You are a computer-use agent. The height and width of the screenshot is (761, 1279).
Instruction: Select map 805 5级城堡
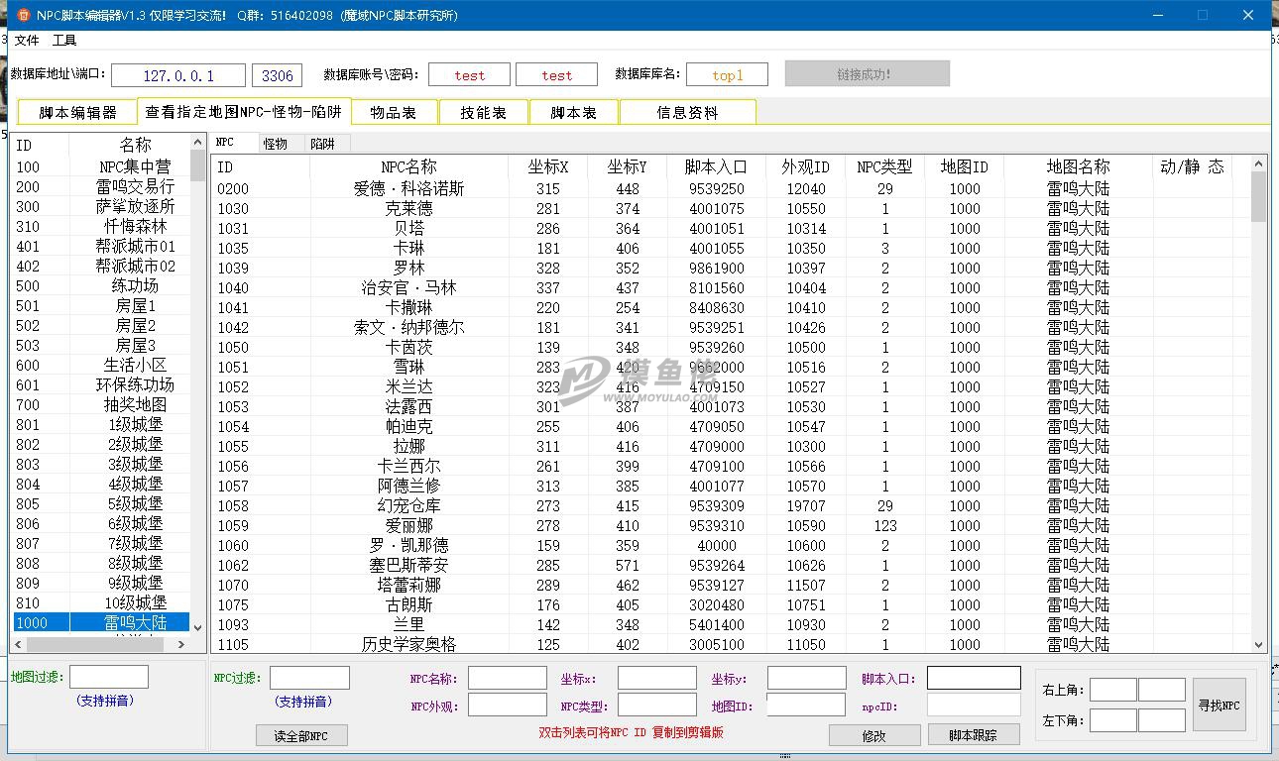click(101, 504)
